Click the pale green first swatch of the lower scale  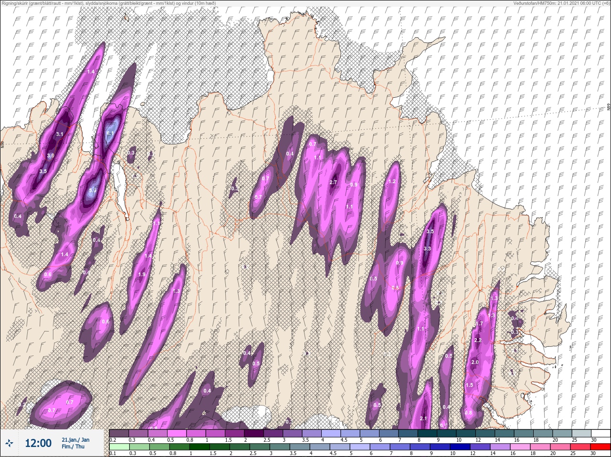point(119,447)
